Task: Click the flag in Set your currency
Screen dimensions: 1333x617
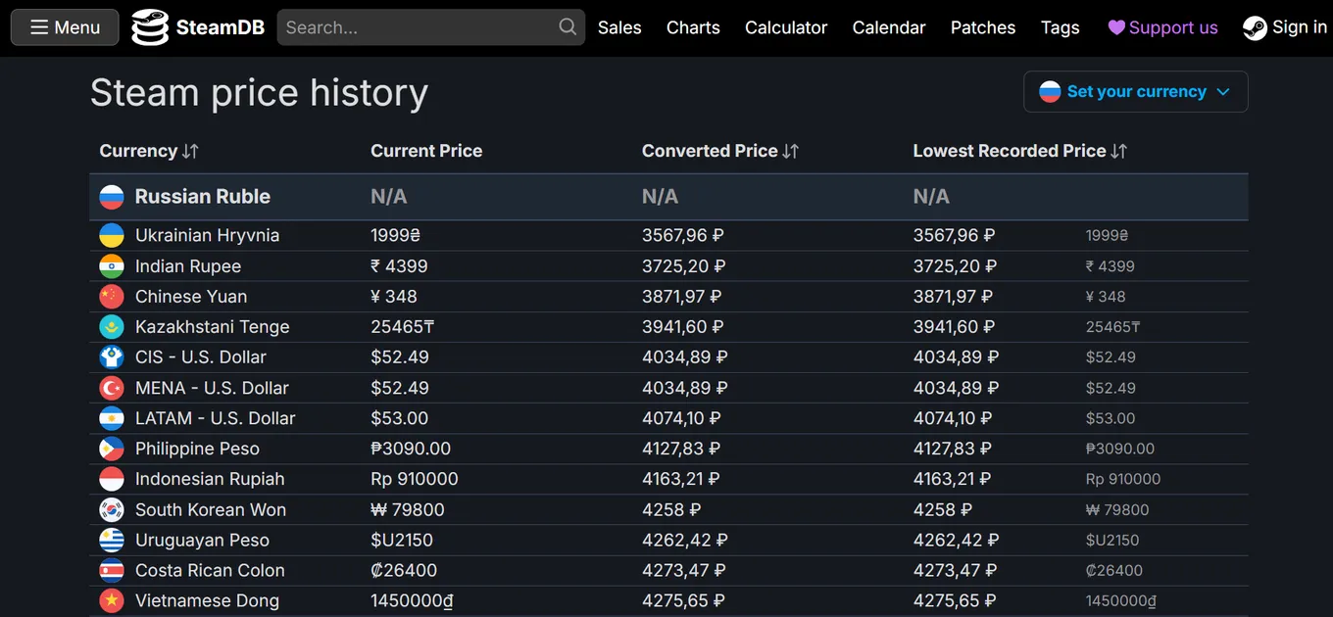Action: [1050, 91]
